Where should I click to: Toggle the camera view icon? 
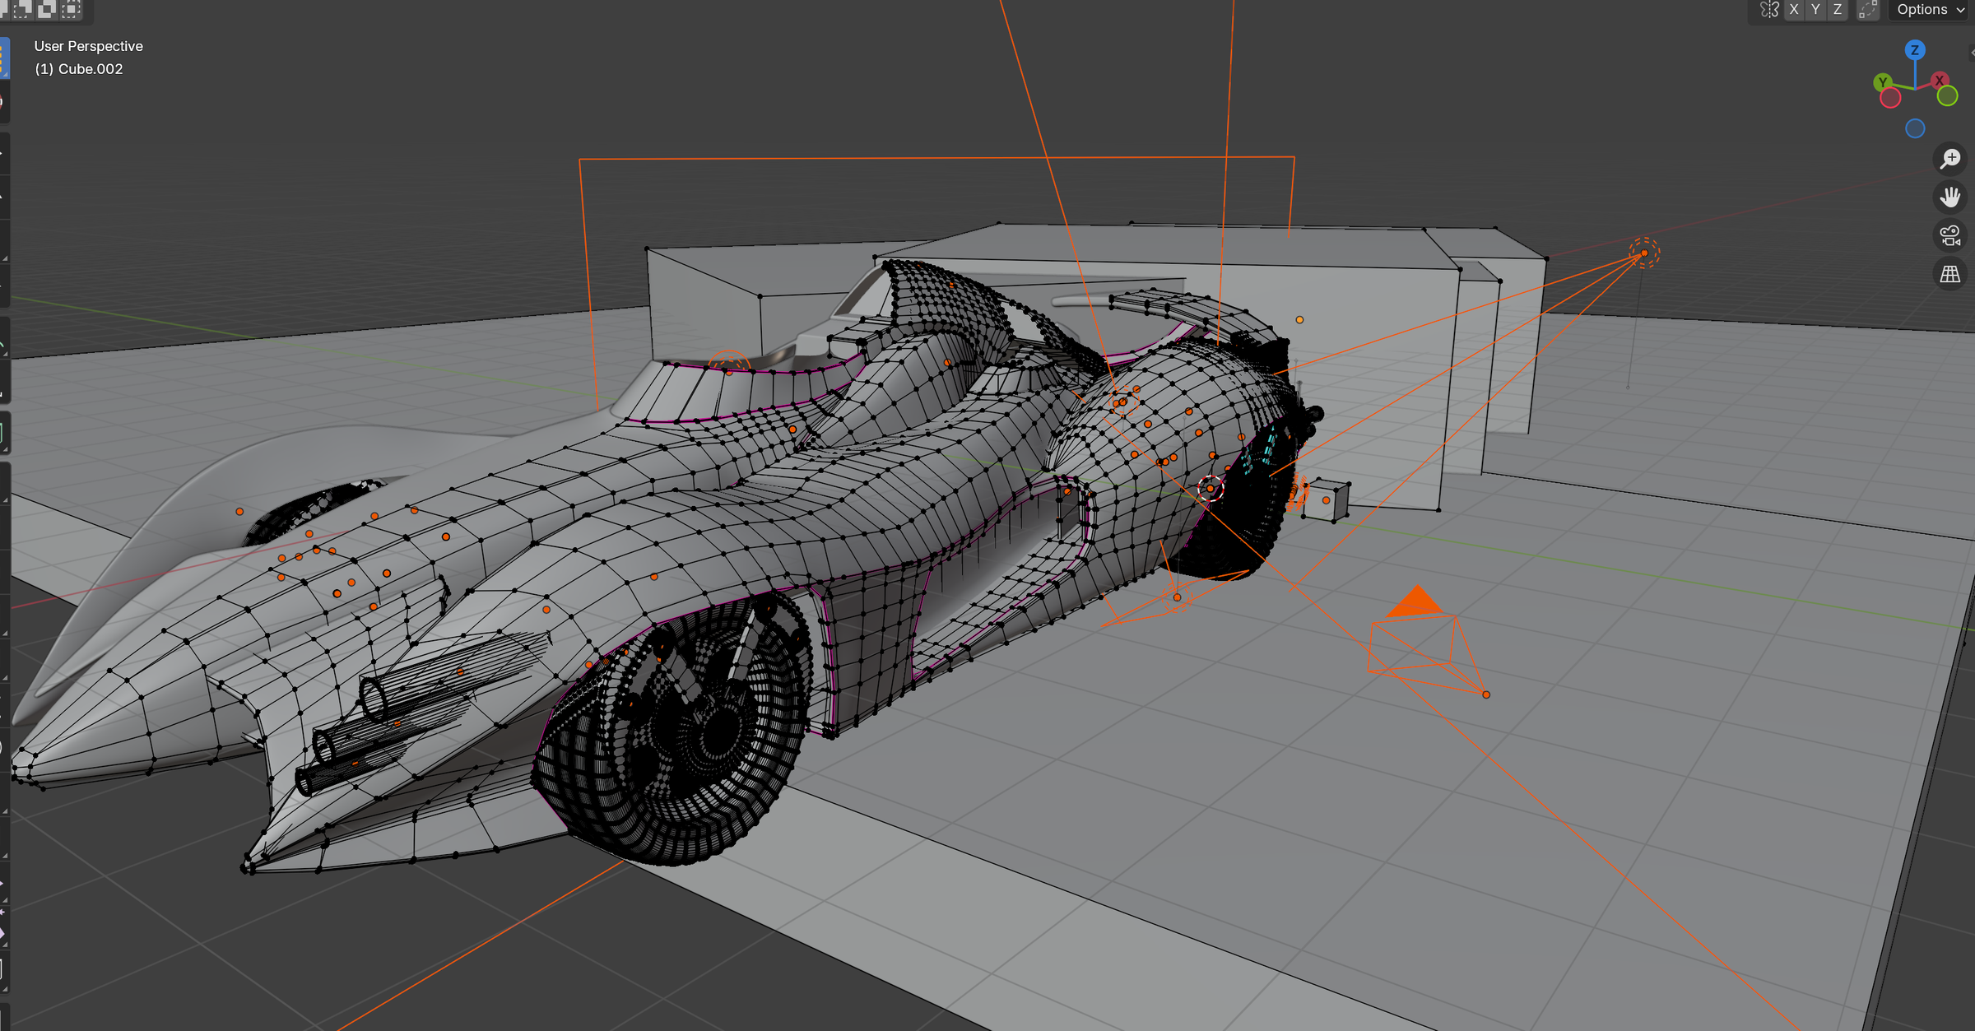click(x=1950, y=235)
